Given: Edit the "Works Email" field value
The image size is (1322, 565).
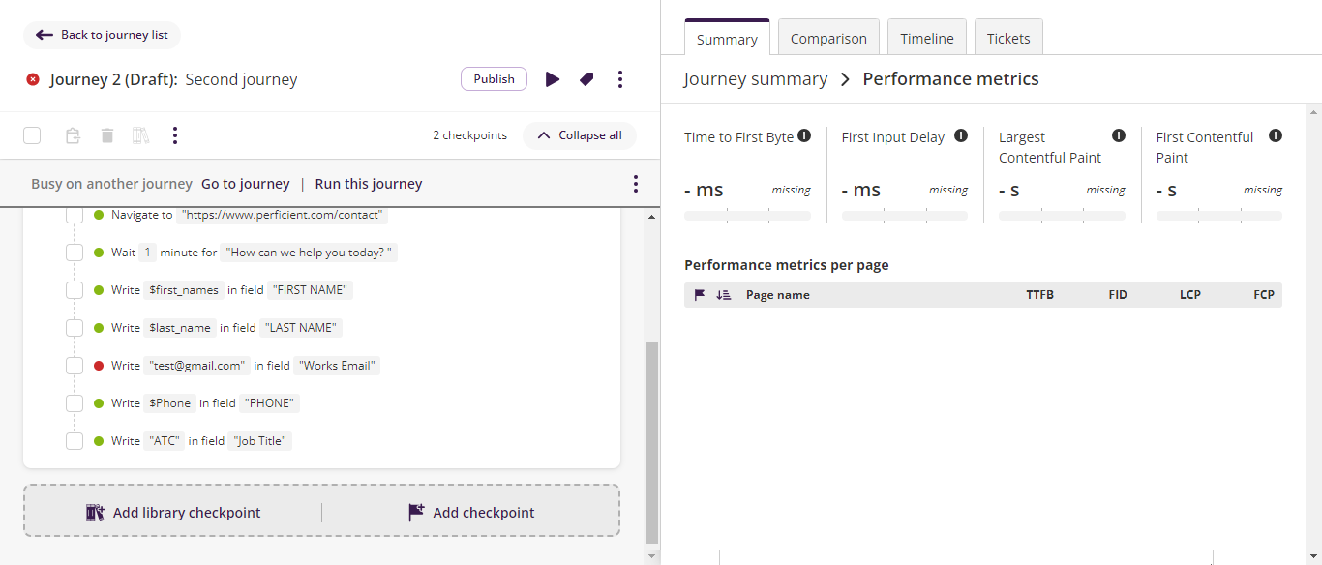Looking at the screenshot, I should point(338,366).
